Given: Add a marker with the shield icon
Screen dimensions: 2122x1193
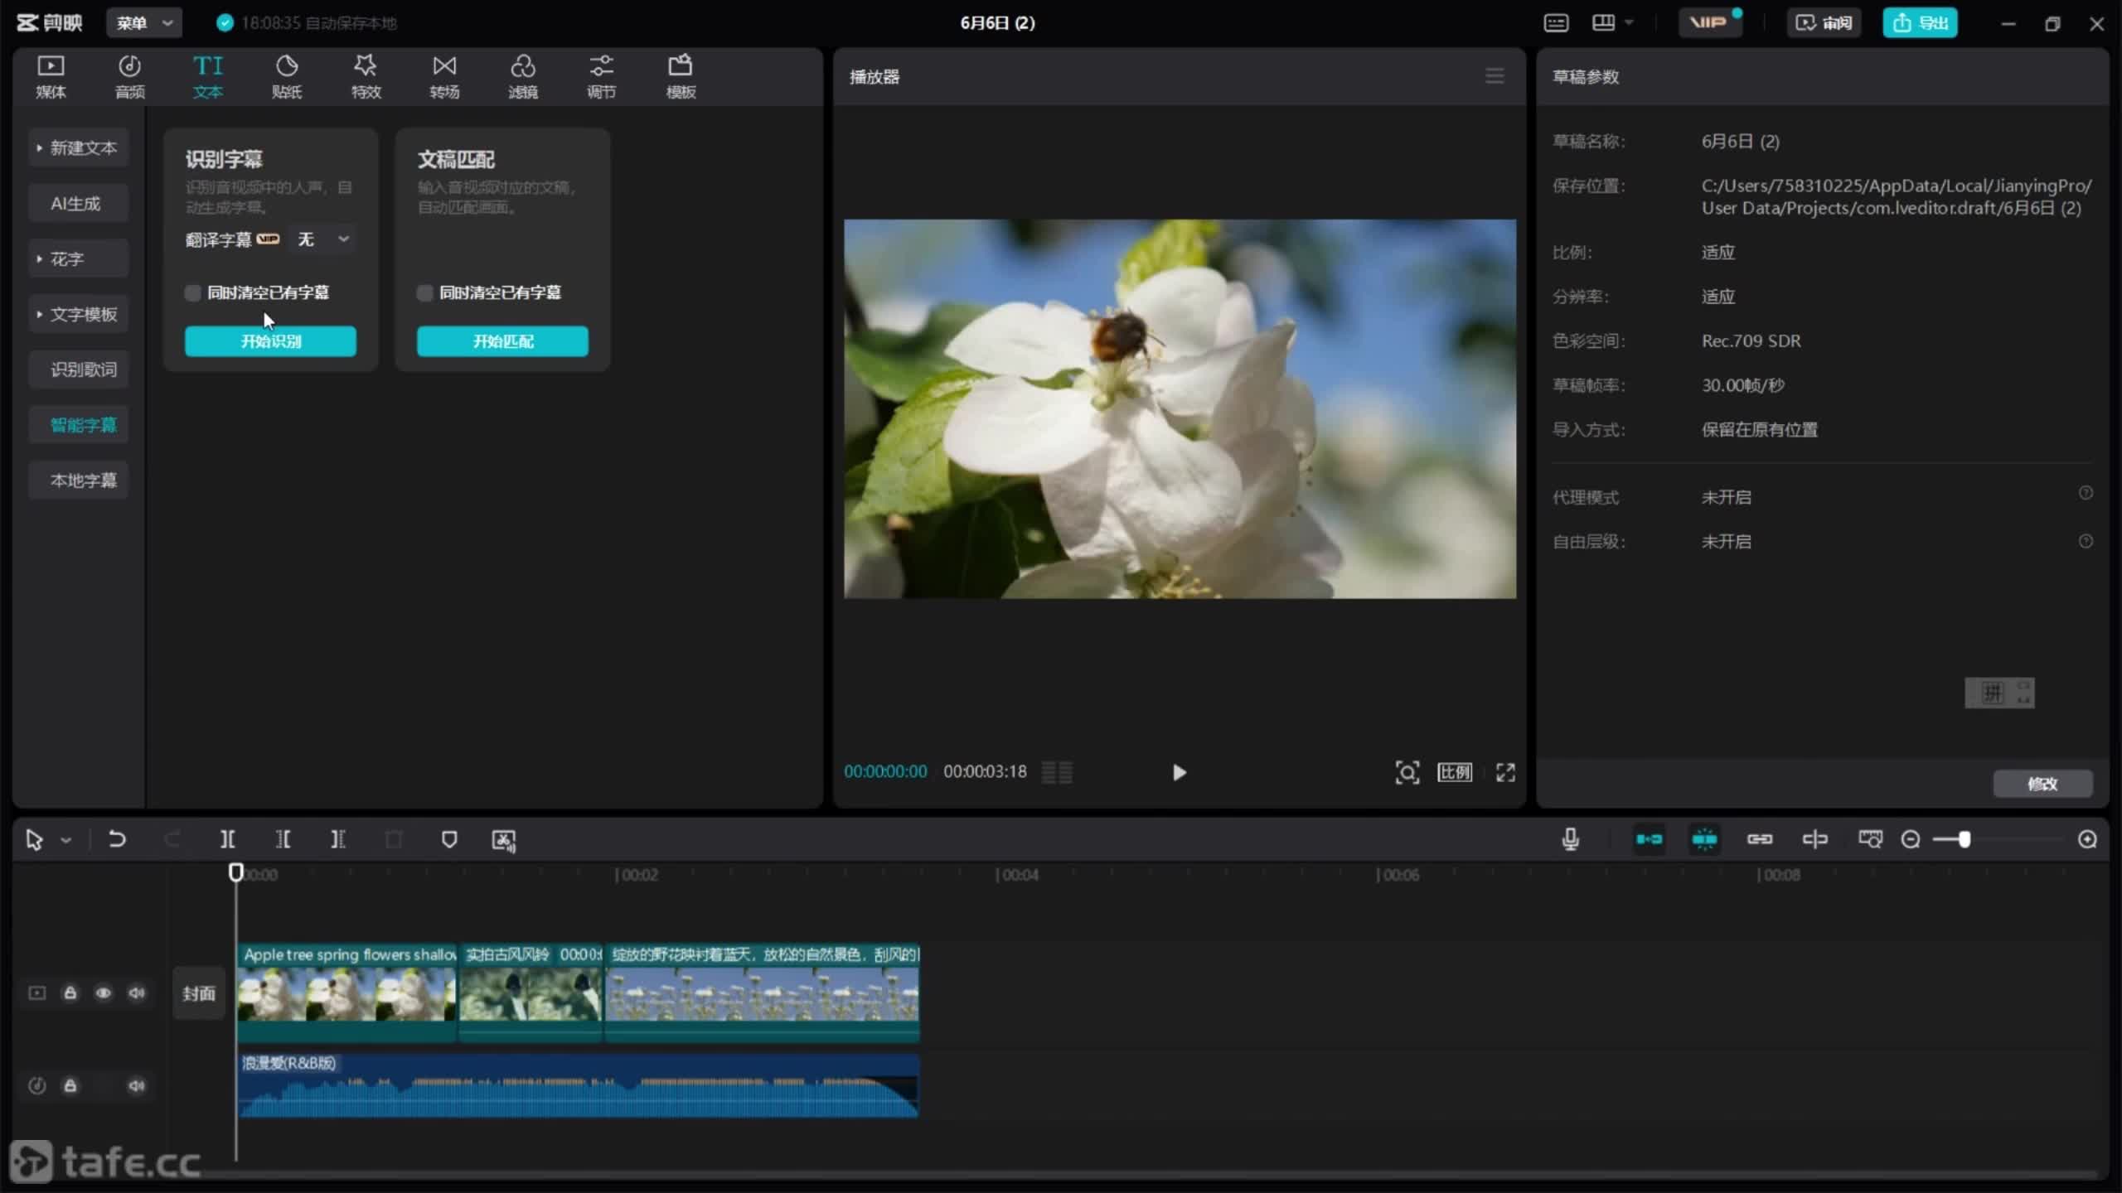Looking at the screenshot, I should (448, 839).
